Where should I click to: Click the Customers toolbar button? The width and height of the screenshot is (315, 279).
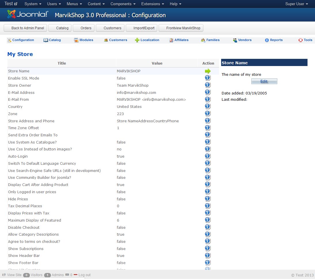[x=110, y=28]
